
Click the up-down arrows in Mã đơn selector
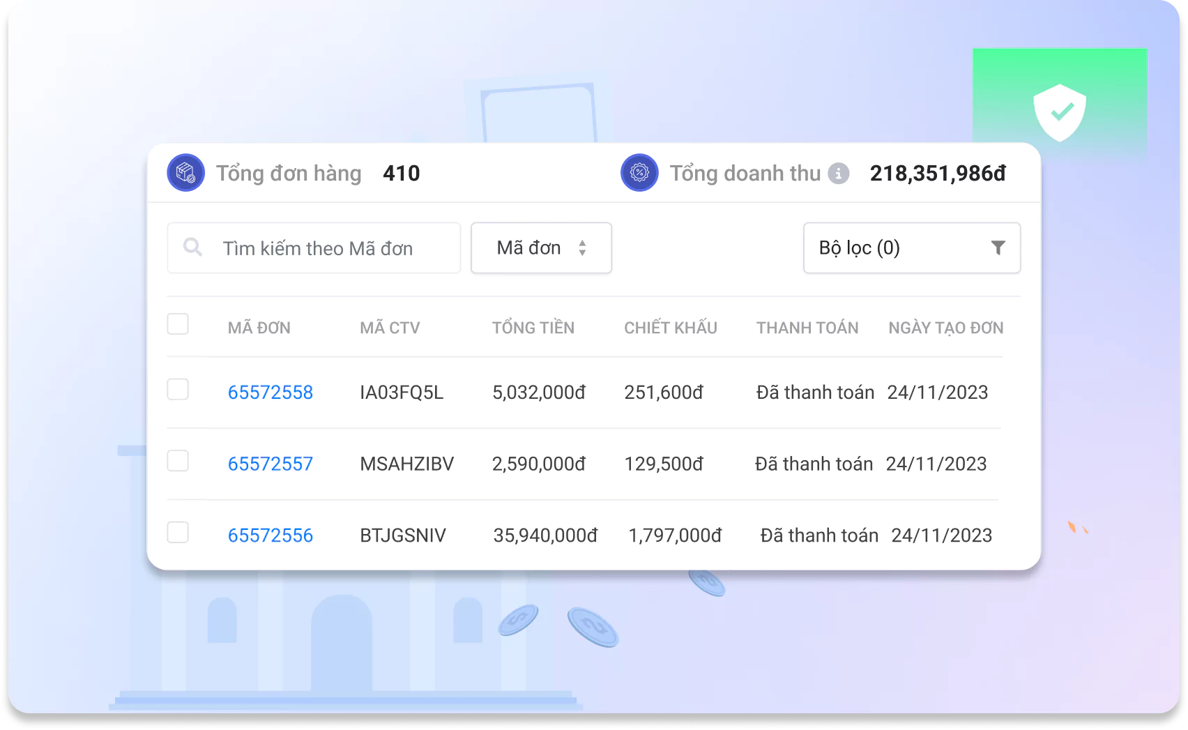[x=582, y=248]
